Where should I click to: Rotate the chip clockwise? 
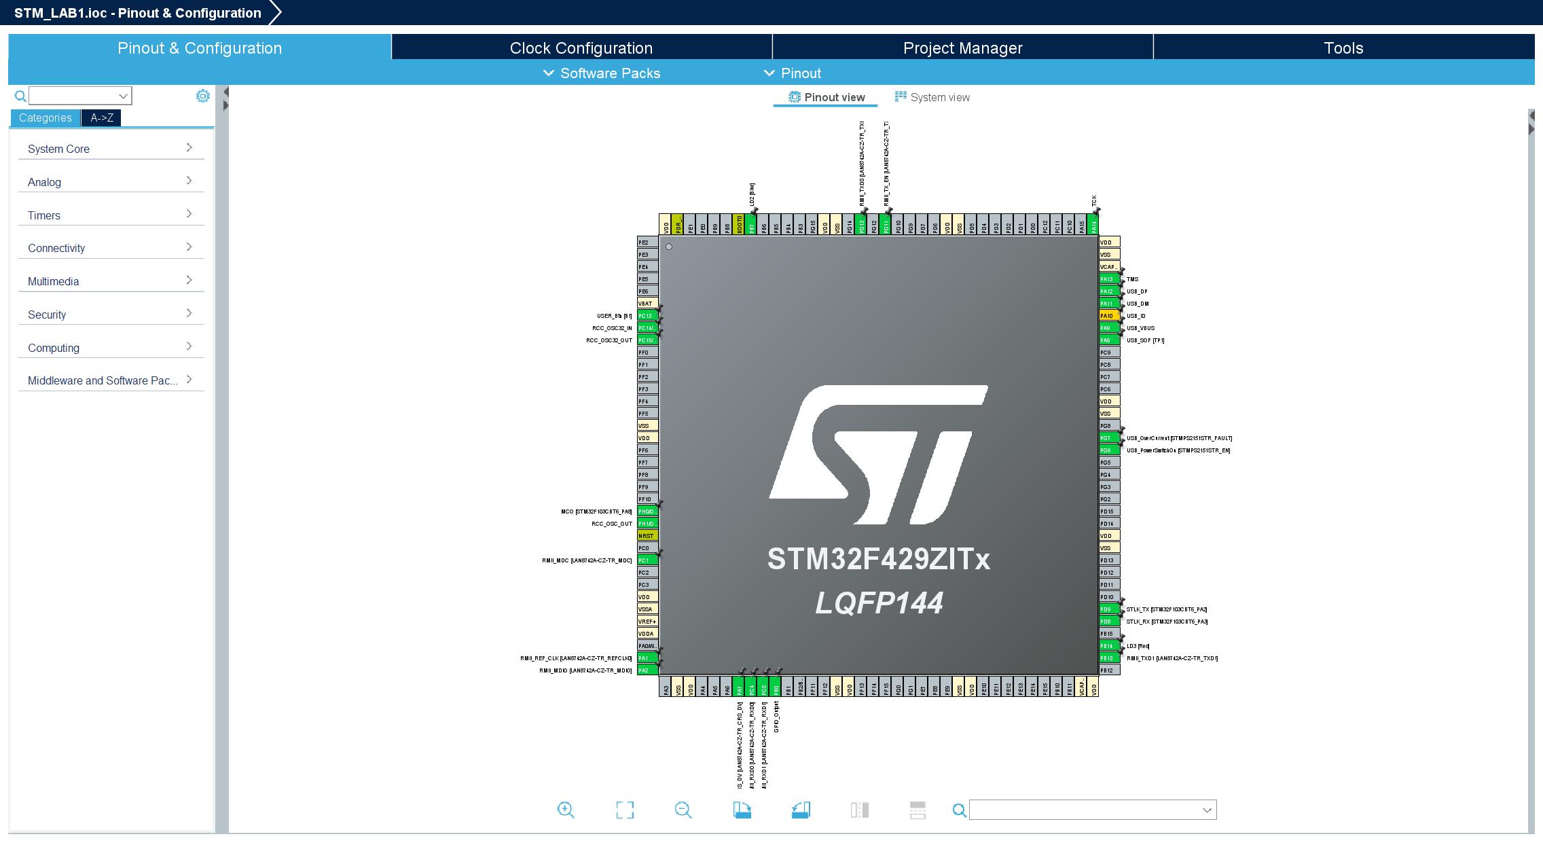pos(742,810)
